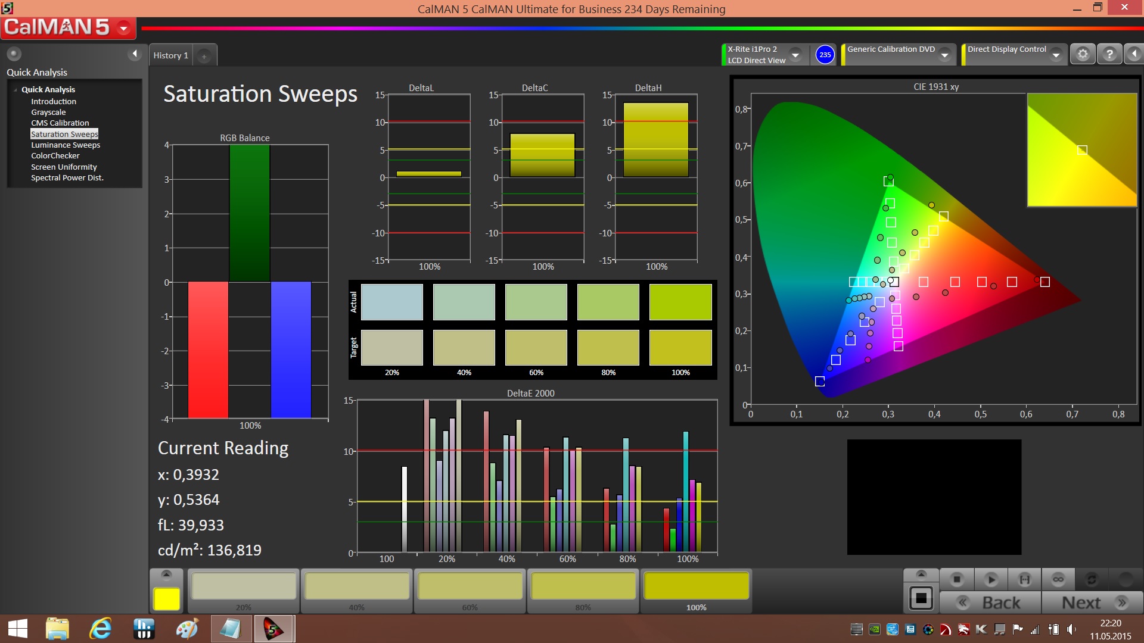Click the black pattern window icon
The height and width of the screenshot is (643, 1144).
coord(921,598)
